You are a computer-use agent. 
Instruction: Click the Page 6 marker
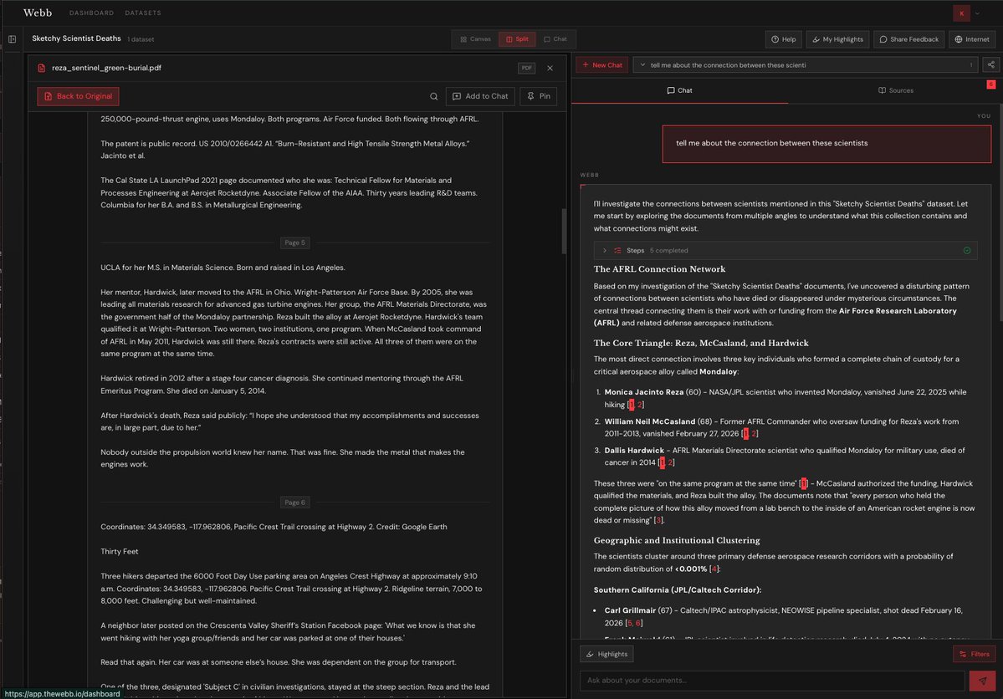point(294,503)
